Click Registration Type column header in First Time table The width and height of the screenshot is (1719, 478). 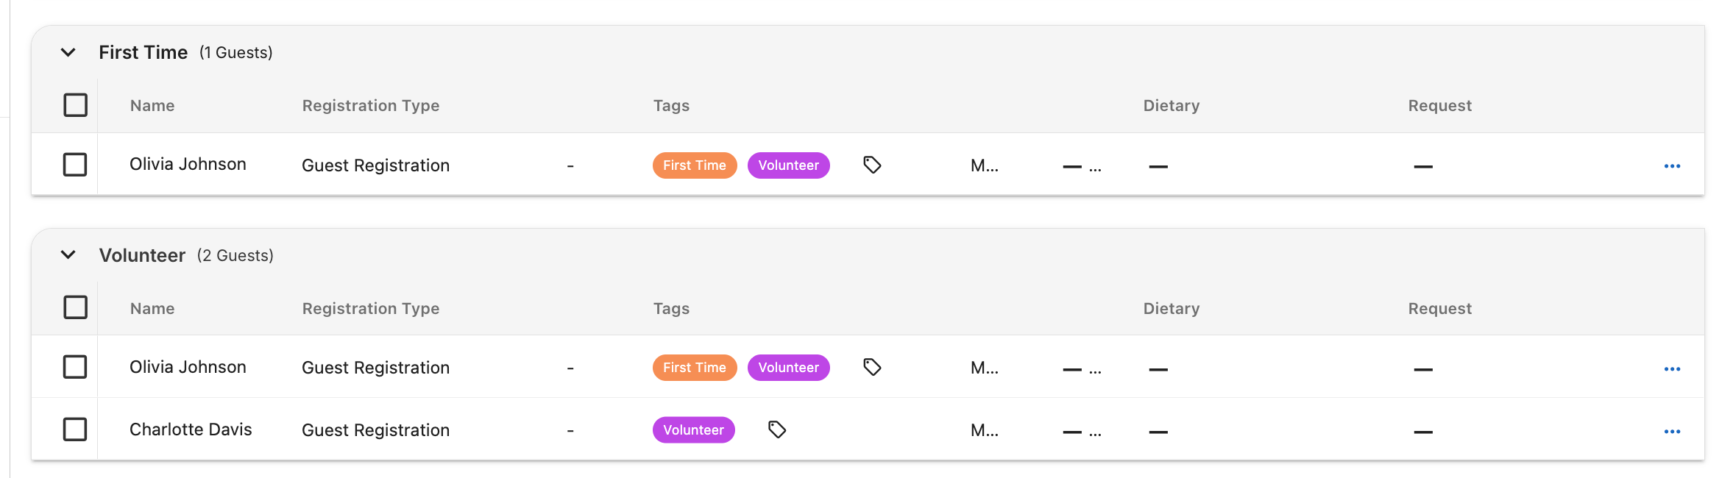coord(371,105)
